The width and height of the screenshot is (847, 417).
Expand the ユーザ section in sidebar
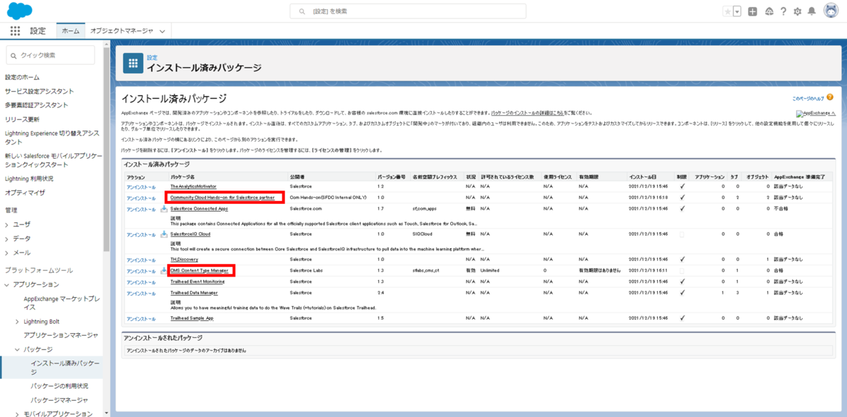point(7,224)
